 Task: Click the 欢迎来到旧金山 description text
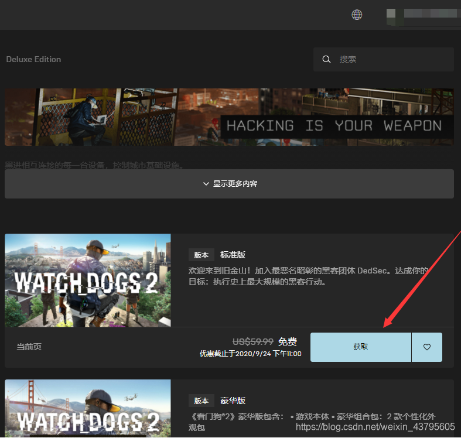(x=308, y=276)
